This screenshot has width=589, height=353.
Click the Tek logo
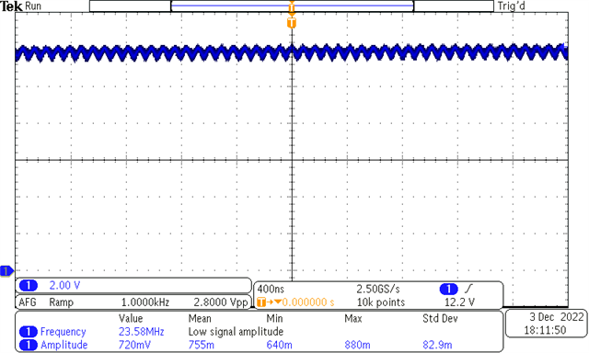click(11, 6)
